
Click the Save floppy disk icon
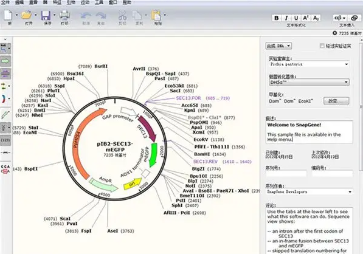(x=46, y=15)
